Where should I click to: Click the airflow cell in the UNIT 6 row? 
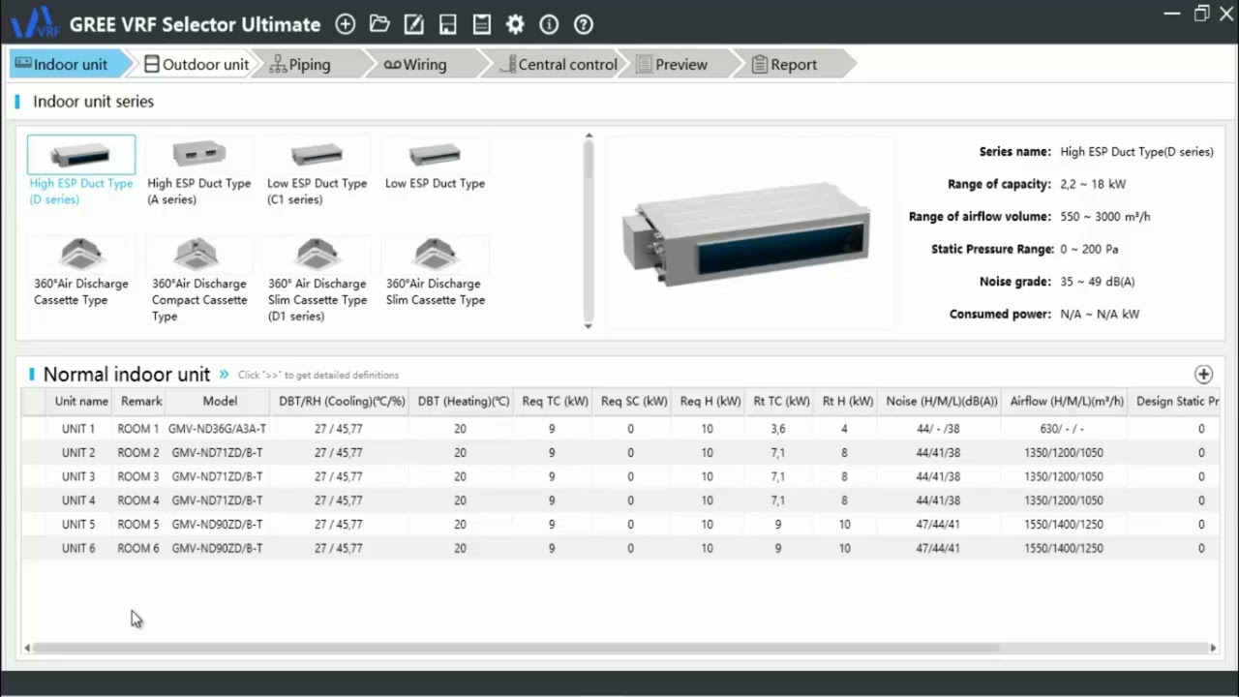pos(1063,548)
